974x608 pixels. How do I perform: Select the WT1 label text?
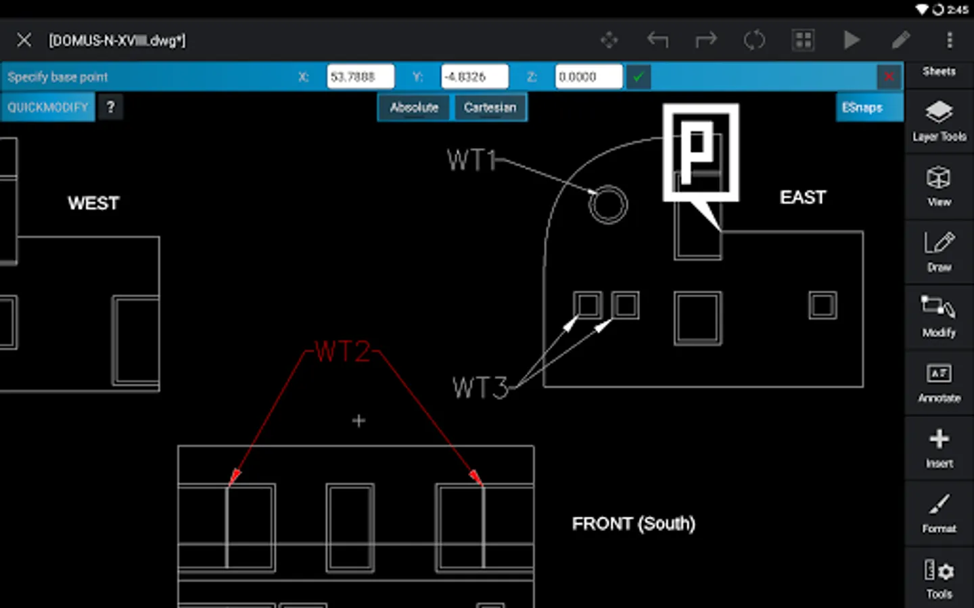(x=471, y=160)
